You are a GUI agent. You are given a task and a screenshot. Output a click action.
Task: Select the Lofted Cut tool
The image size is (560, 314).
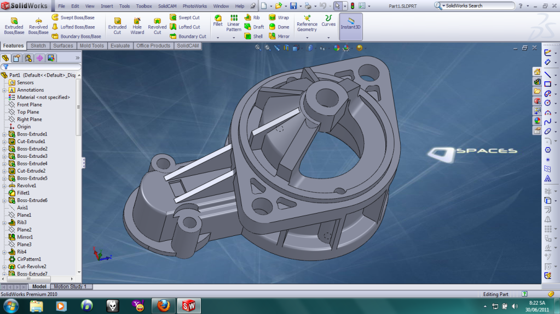[185, 27]
